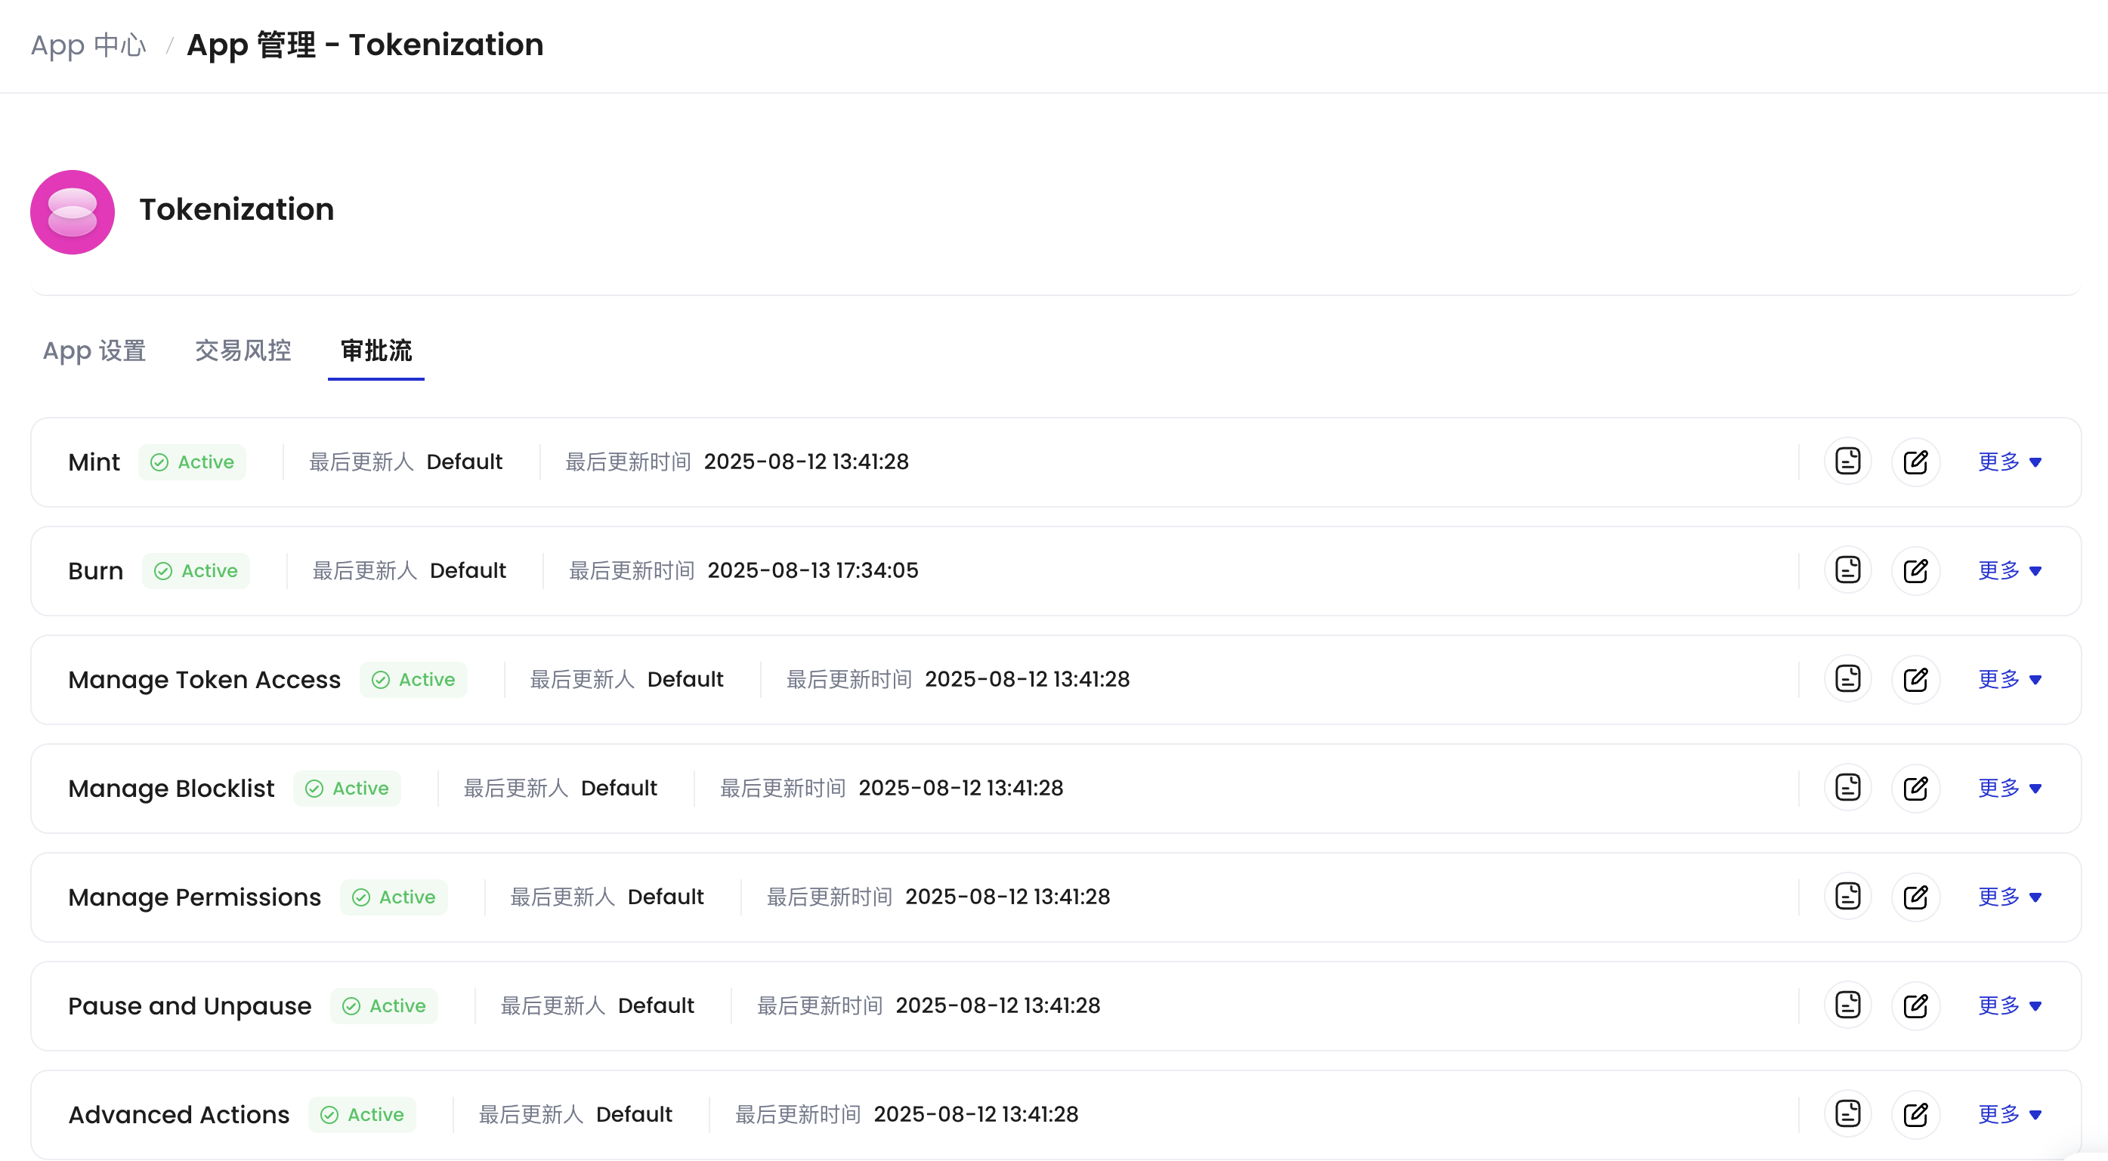Click the edit icon for Manage Permissions
2108x1161 pixels.
(1917, 896)
